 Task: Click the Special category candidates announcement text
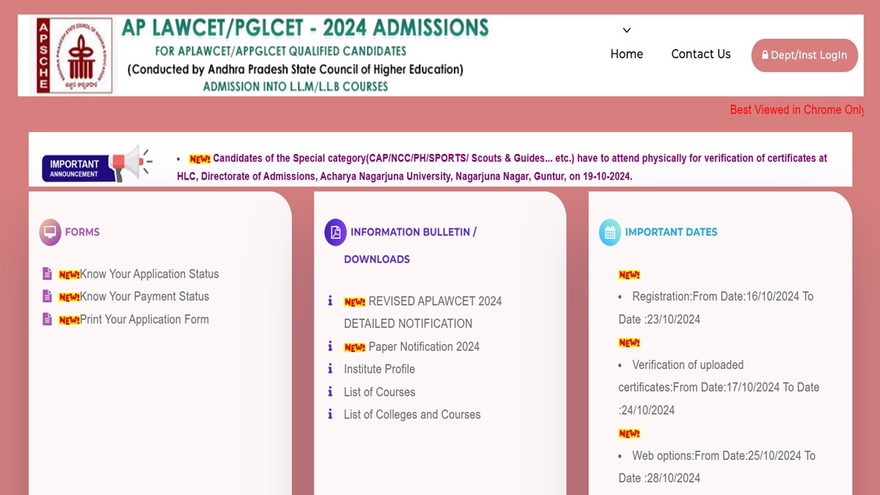[502, 167]
